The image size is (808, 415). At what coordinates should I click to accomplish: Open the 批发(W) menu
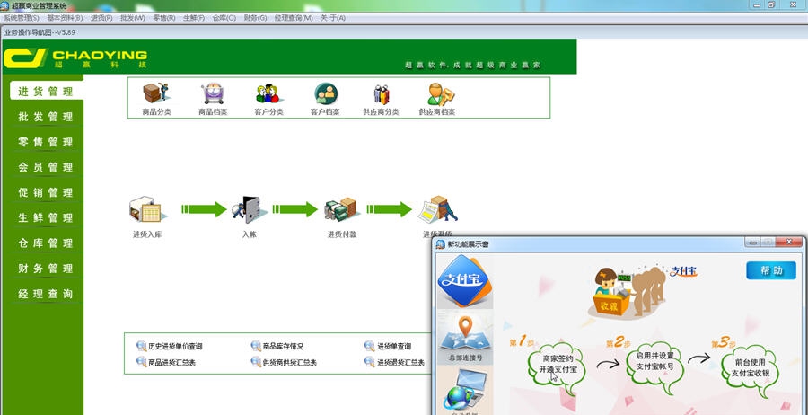coord(133,18)
